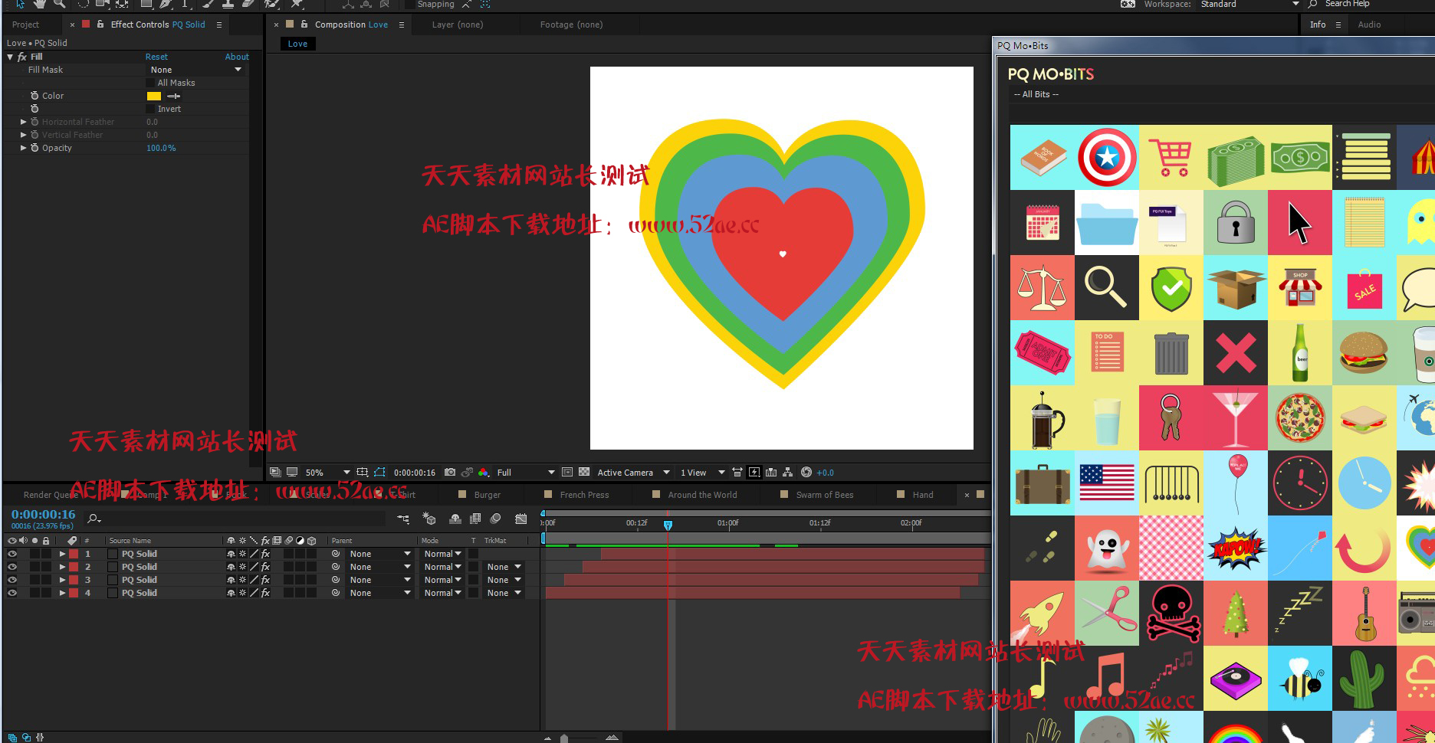The image size is (1435, 743).
Task: Click the timeline search field
Action: [x=238, y=519]
